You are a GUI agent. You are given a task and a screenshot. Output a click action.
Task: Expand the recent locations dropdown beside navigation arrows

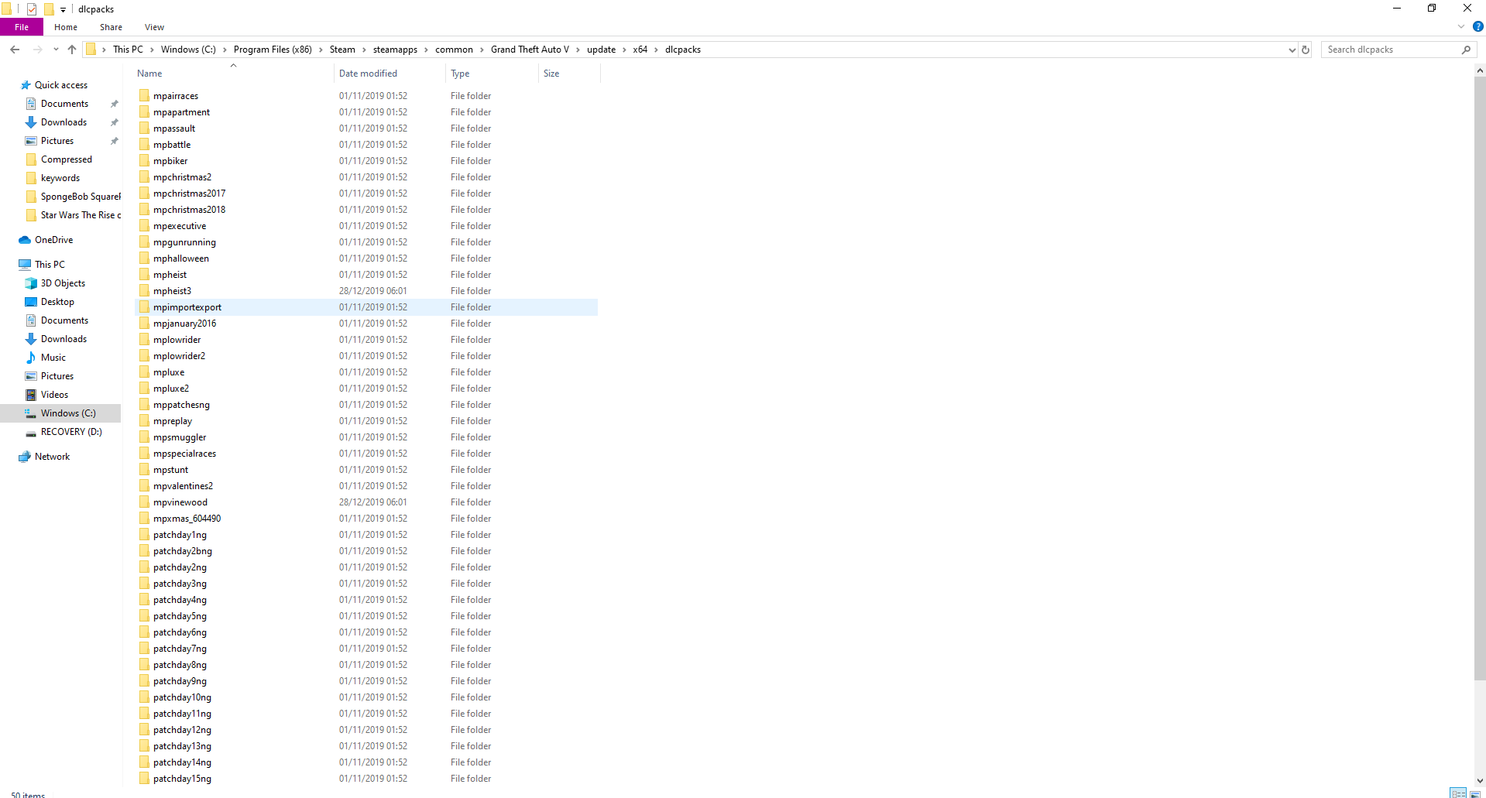[55, 49]
